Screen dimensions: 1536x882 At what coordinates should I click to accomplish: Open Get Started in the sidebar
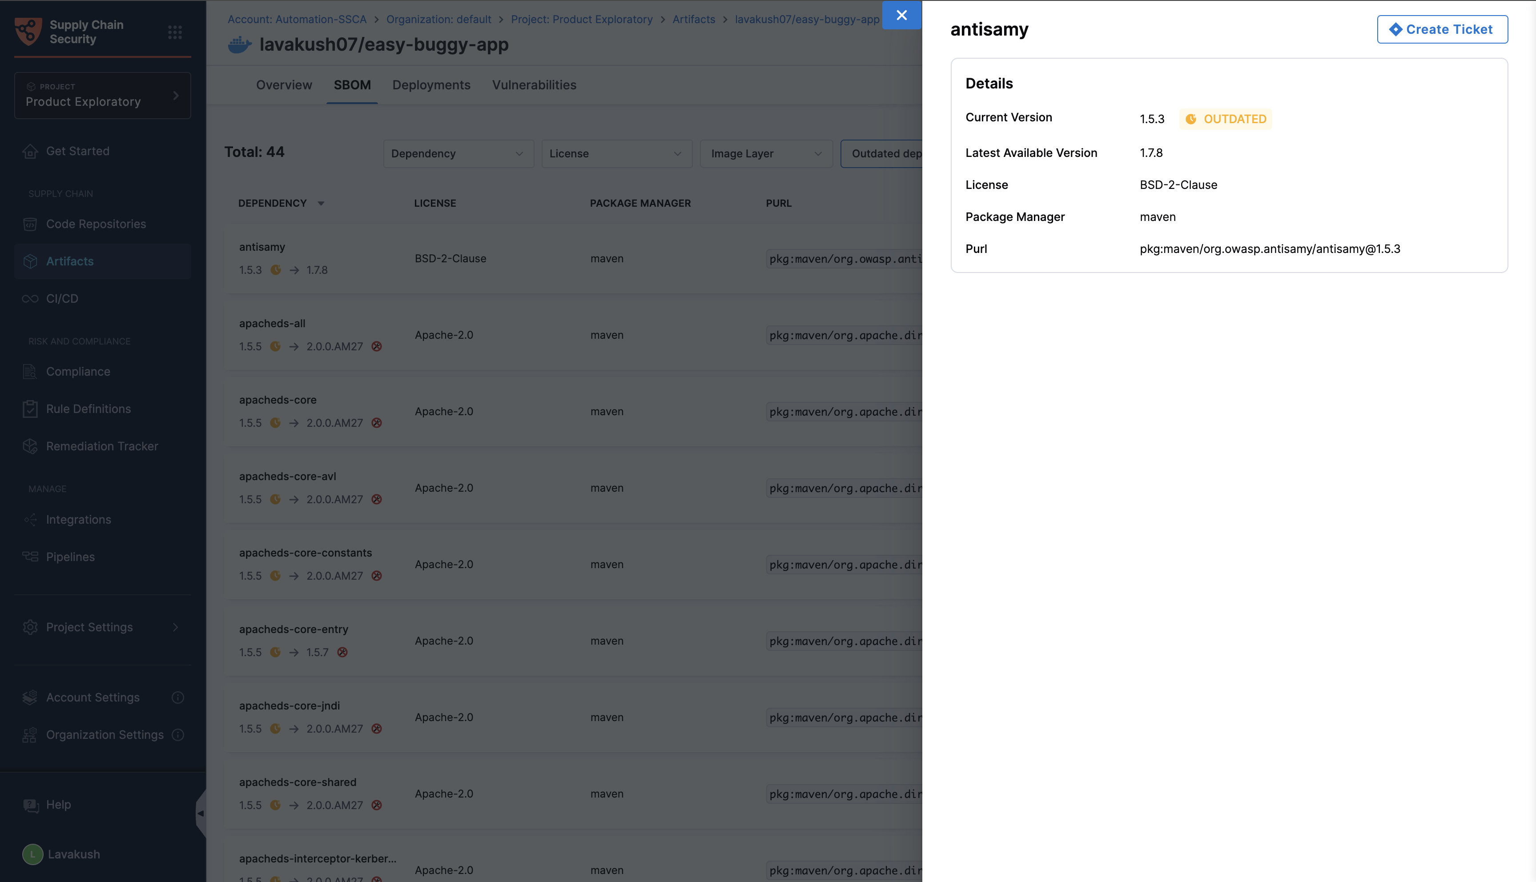point(102,152)
